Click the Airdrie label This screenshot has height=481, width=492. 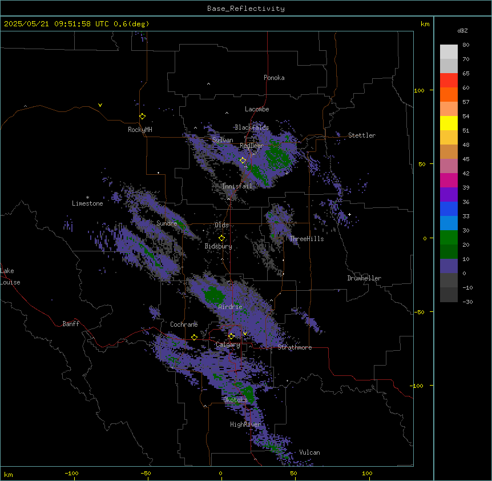(231, 307)
